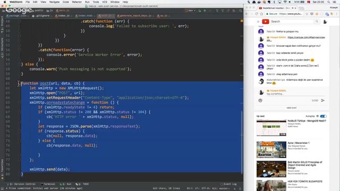This screenshot has height=191, width=340.
Task: Open the TODO tool window
Action: 82,184
